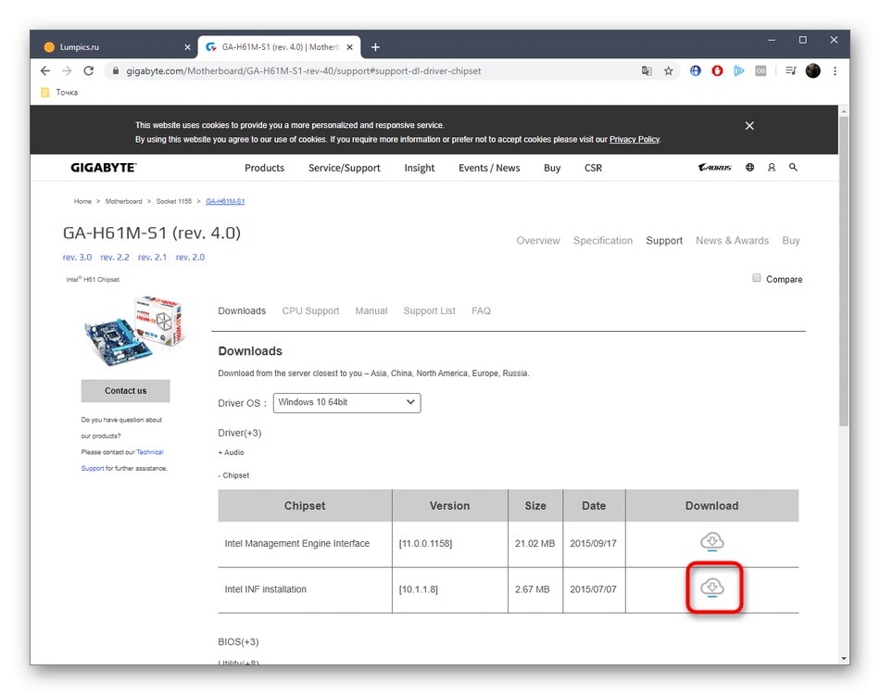This screenshot has width=880, height=695.
Task: Select the Support product tab
Action: pyautogui.click(x=664, y=240)
